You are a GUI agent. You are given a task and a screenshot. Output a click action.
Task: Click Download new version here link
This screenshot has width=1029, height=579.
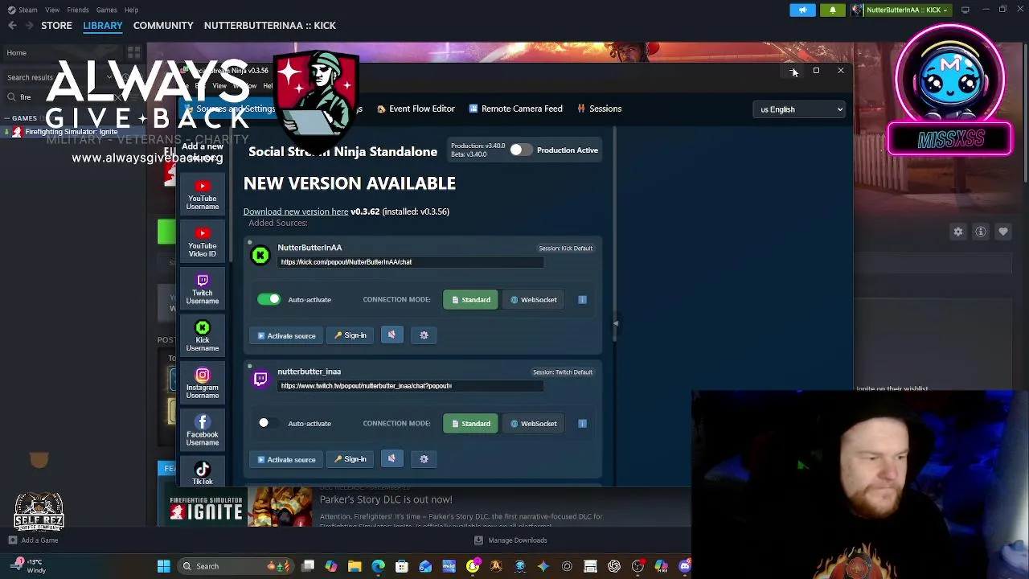pos(296,211)
